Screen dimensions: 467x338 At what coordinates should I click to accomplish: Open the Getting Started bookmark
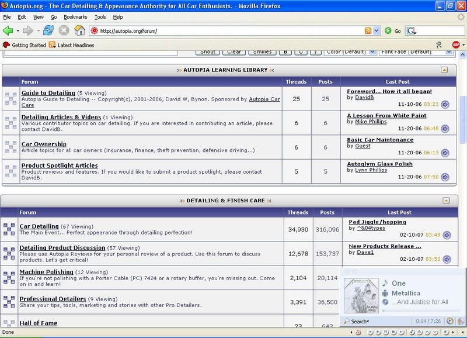point(25,45)
